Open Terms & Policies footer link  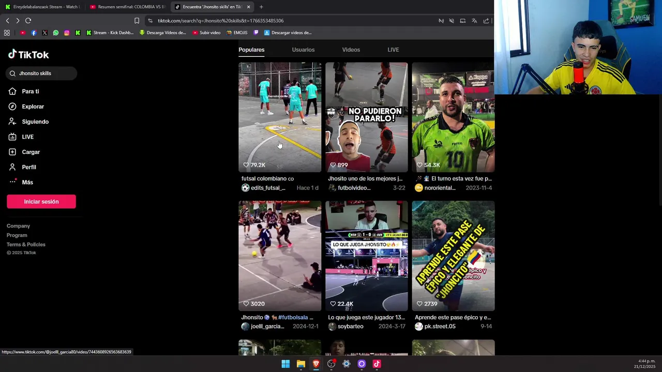pos(26,244)
